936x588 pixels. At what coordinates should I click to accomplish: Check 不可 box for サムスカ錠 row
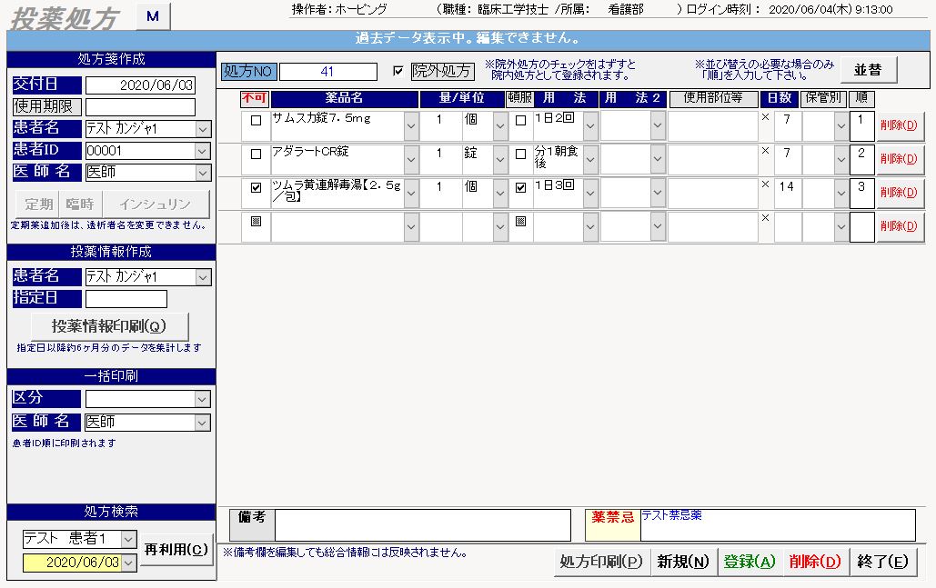point(257,121)
